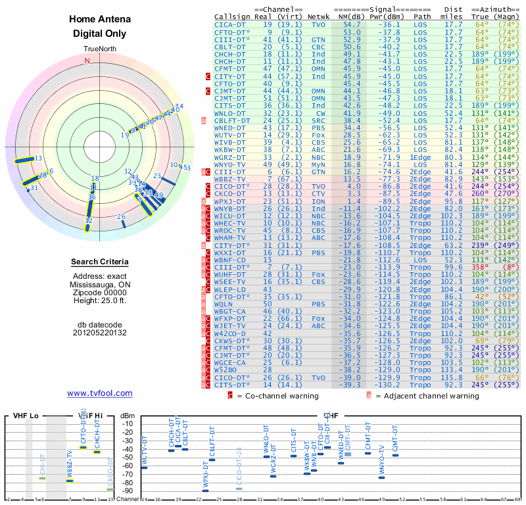Click the adjacent-channel flag beside CBLFT-DT row
This screenshot has height=505, width=526.
tap(203, 120)
